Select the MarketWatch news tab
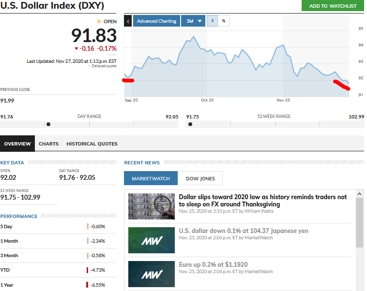Screen dimensions: 367x291 coord(151,178)
